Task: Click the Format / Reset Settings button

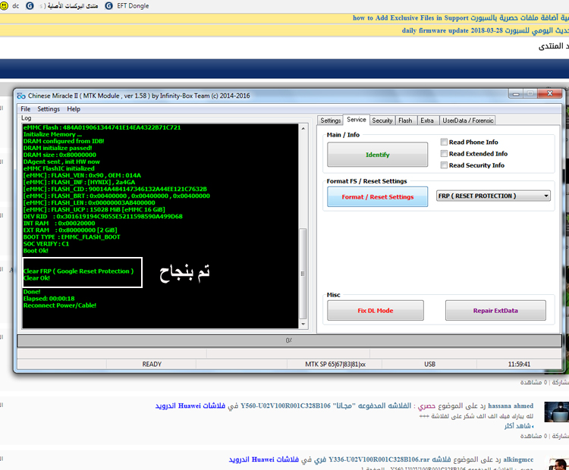Action: tap(377, 196)
